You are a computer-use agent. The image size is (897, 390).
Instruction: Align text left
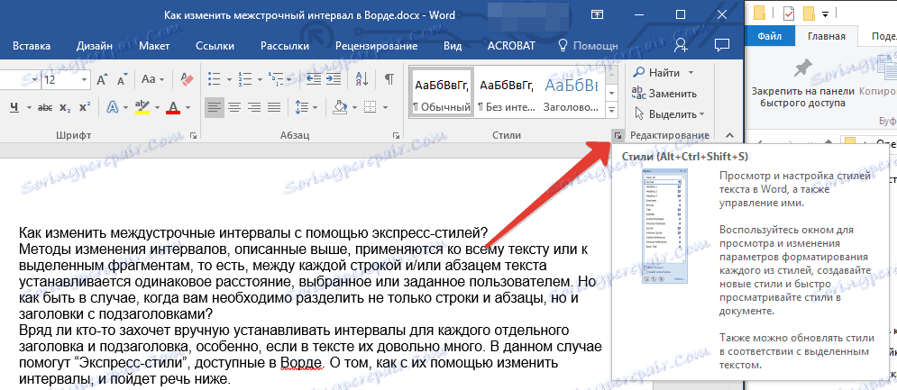point(215,106)
